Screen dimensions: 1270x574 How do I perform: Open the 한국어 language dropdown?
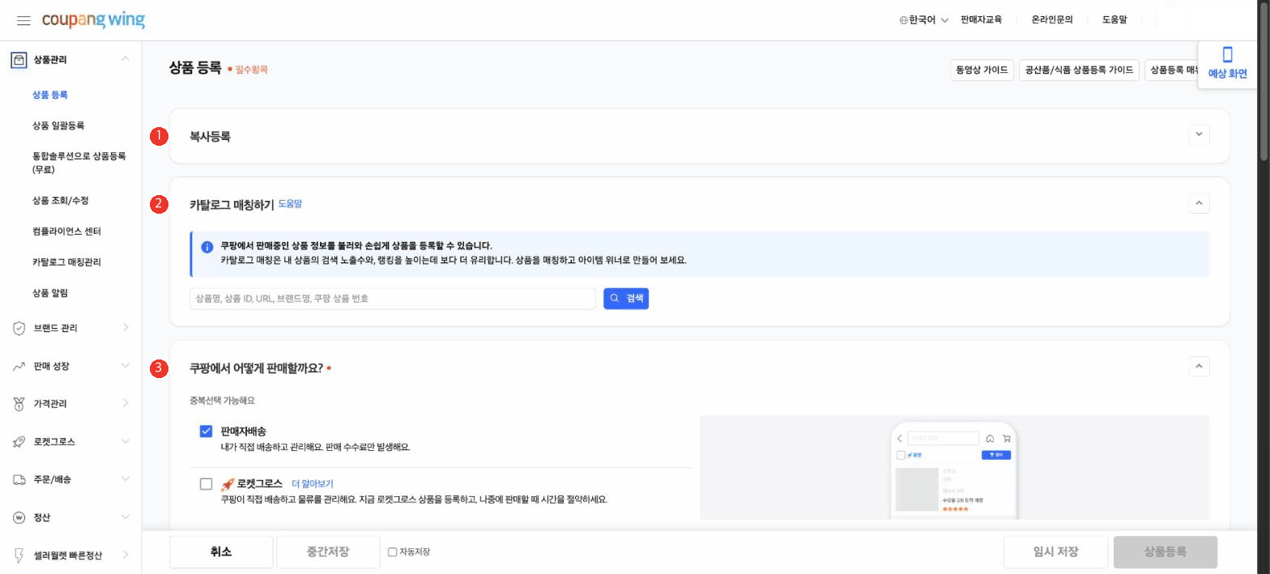[924, 20]
